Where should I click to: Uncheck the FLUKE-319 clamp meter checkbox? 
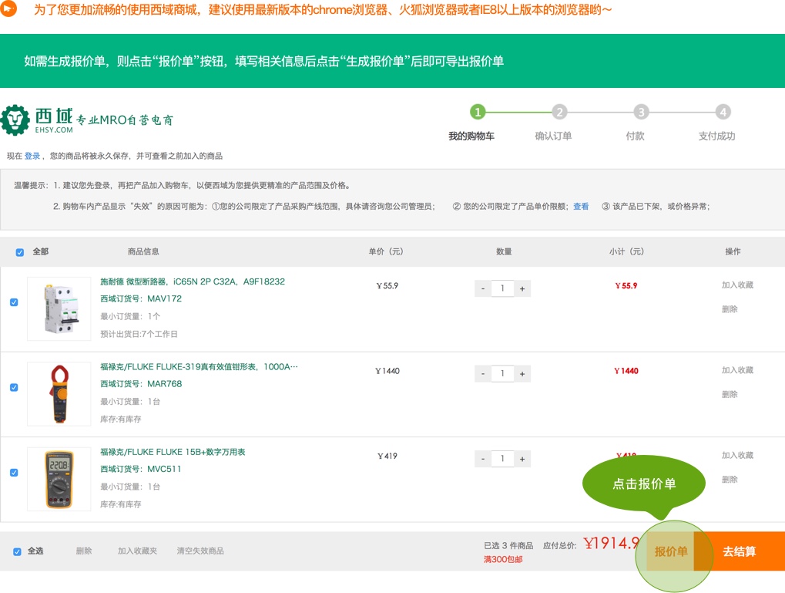pos(14,387)
